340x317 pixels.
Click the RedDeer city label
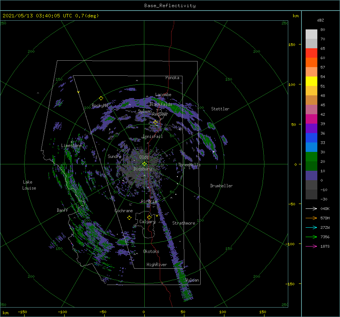(160, 114)
